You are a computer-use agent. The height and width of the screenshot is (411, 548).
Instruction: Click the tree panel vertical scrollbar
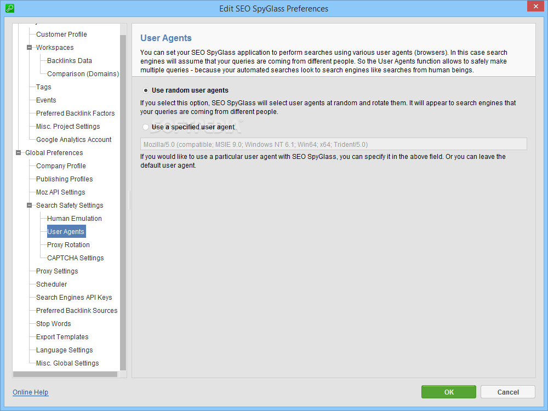(x=123, y=203)
